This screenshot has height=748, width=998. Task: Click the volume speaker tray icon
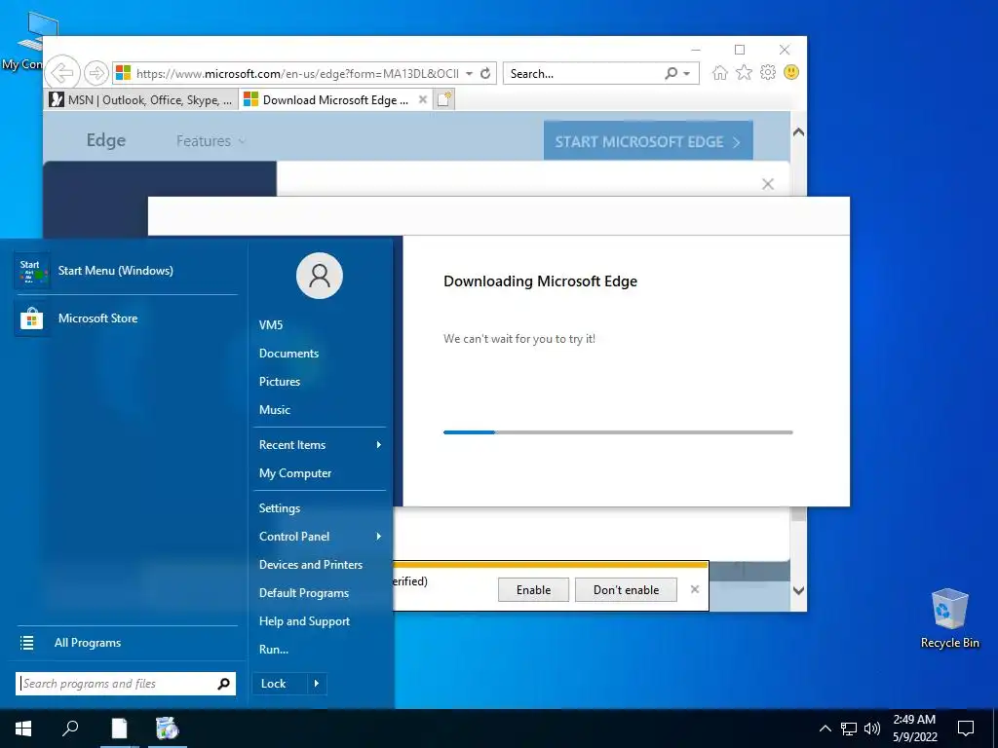tap(872, 729)
